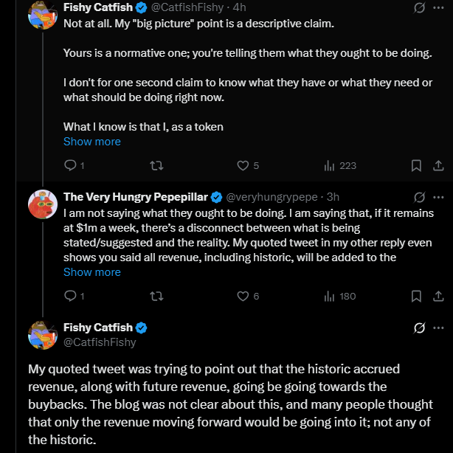Reply to The Very Hungry Pepepillar's tweet

pos(71,296)
